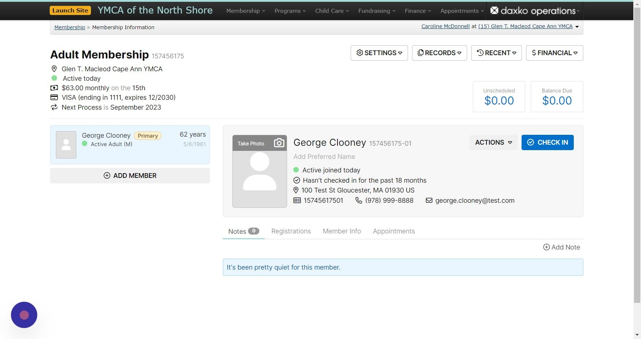Click the member ID 157456175-01
The width and height of the screenshot is (641, 339).
pyautogui.click(x=390, y=144)
